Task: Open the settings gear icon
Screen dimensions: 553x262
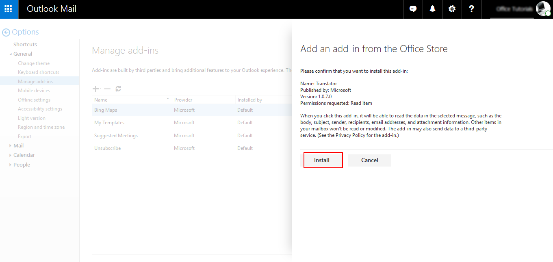Action: (x=452, y=9)
